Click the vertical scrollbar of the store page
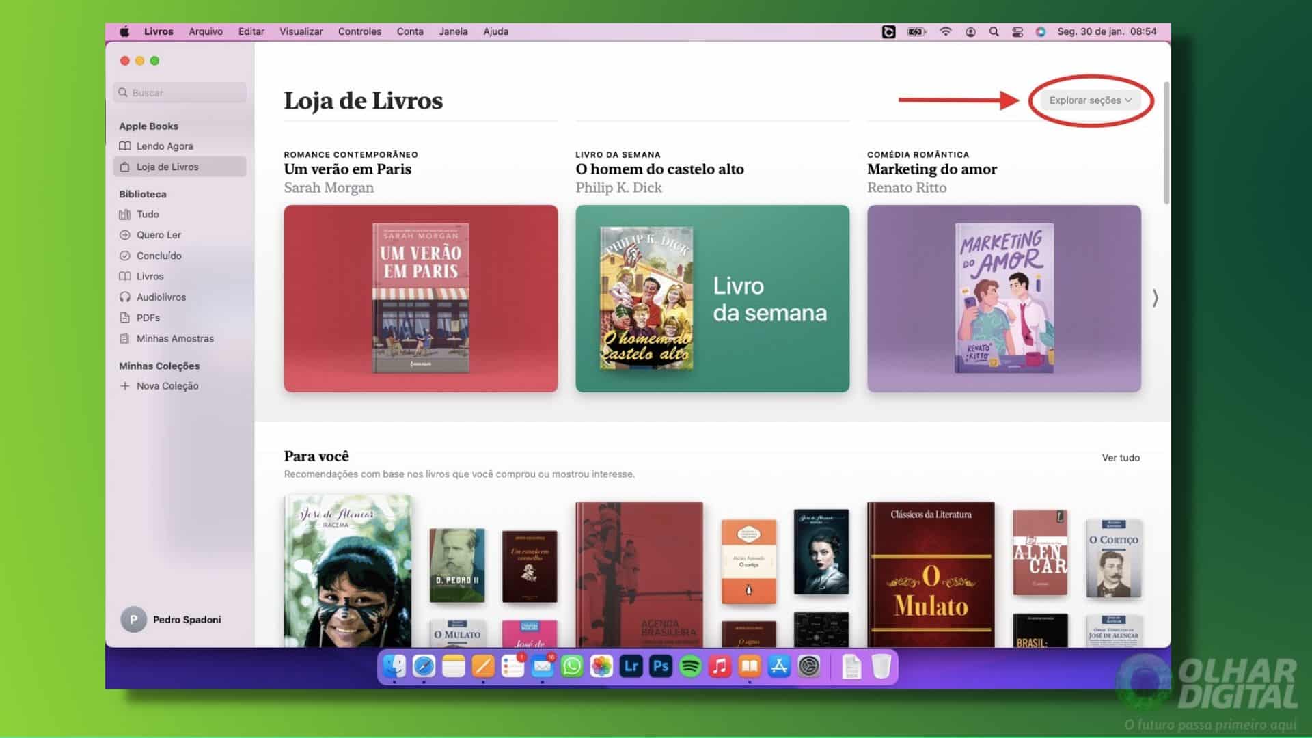The image size is (1312, 738). (1166, 143)
